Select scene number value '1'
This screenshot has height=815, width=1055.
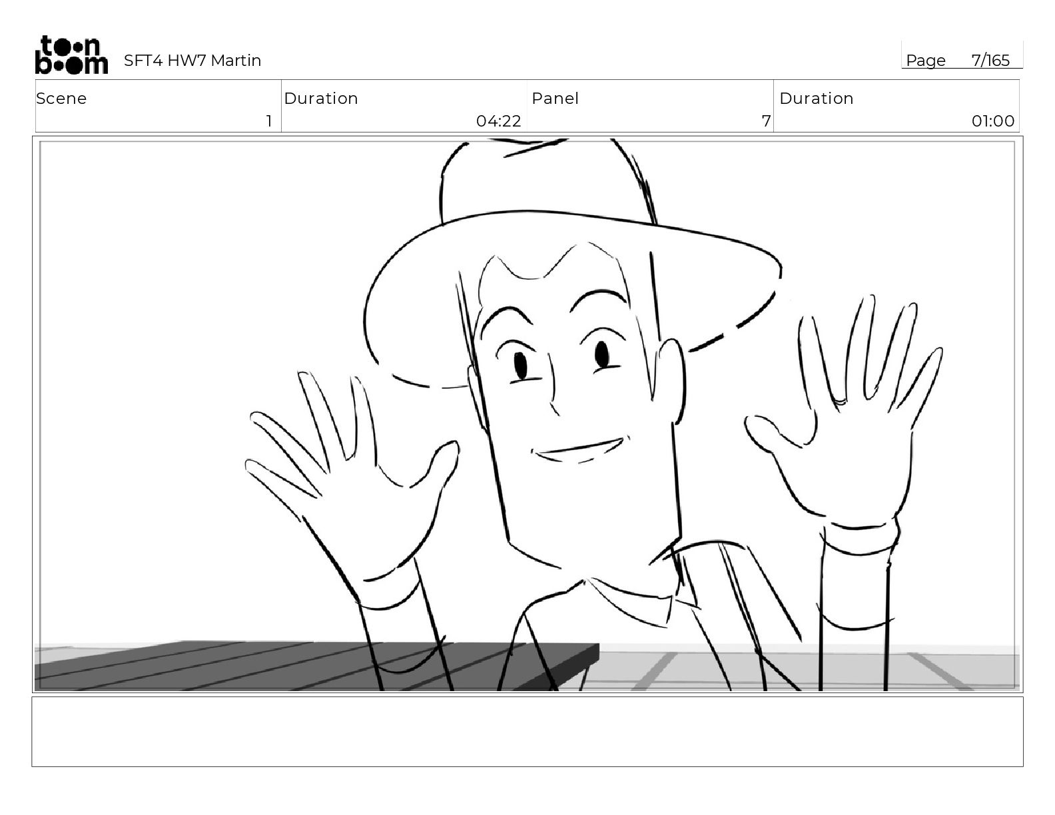click(269, 121)
